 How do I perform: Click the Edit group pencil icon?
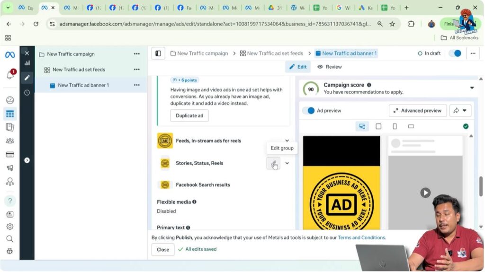pyautogui.click(x=273, y=163)
